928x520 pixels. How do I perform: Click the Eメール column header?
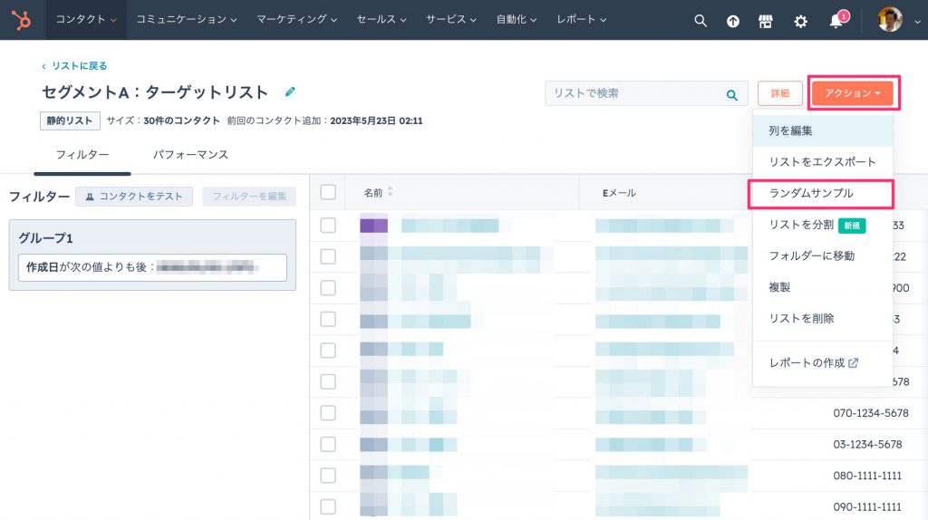coord(619,193)
